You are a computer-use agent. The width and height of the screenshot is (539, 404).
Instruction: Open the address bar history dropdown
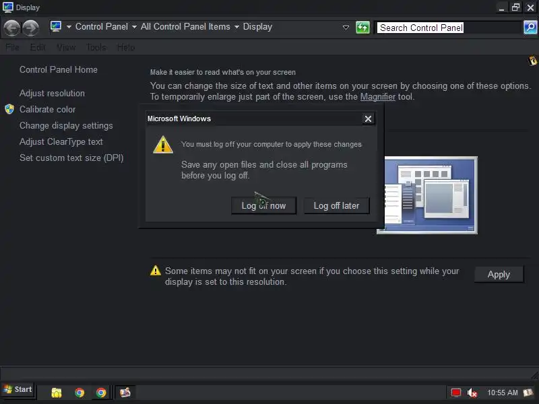tap(346, 28)
